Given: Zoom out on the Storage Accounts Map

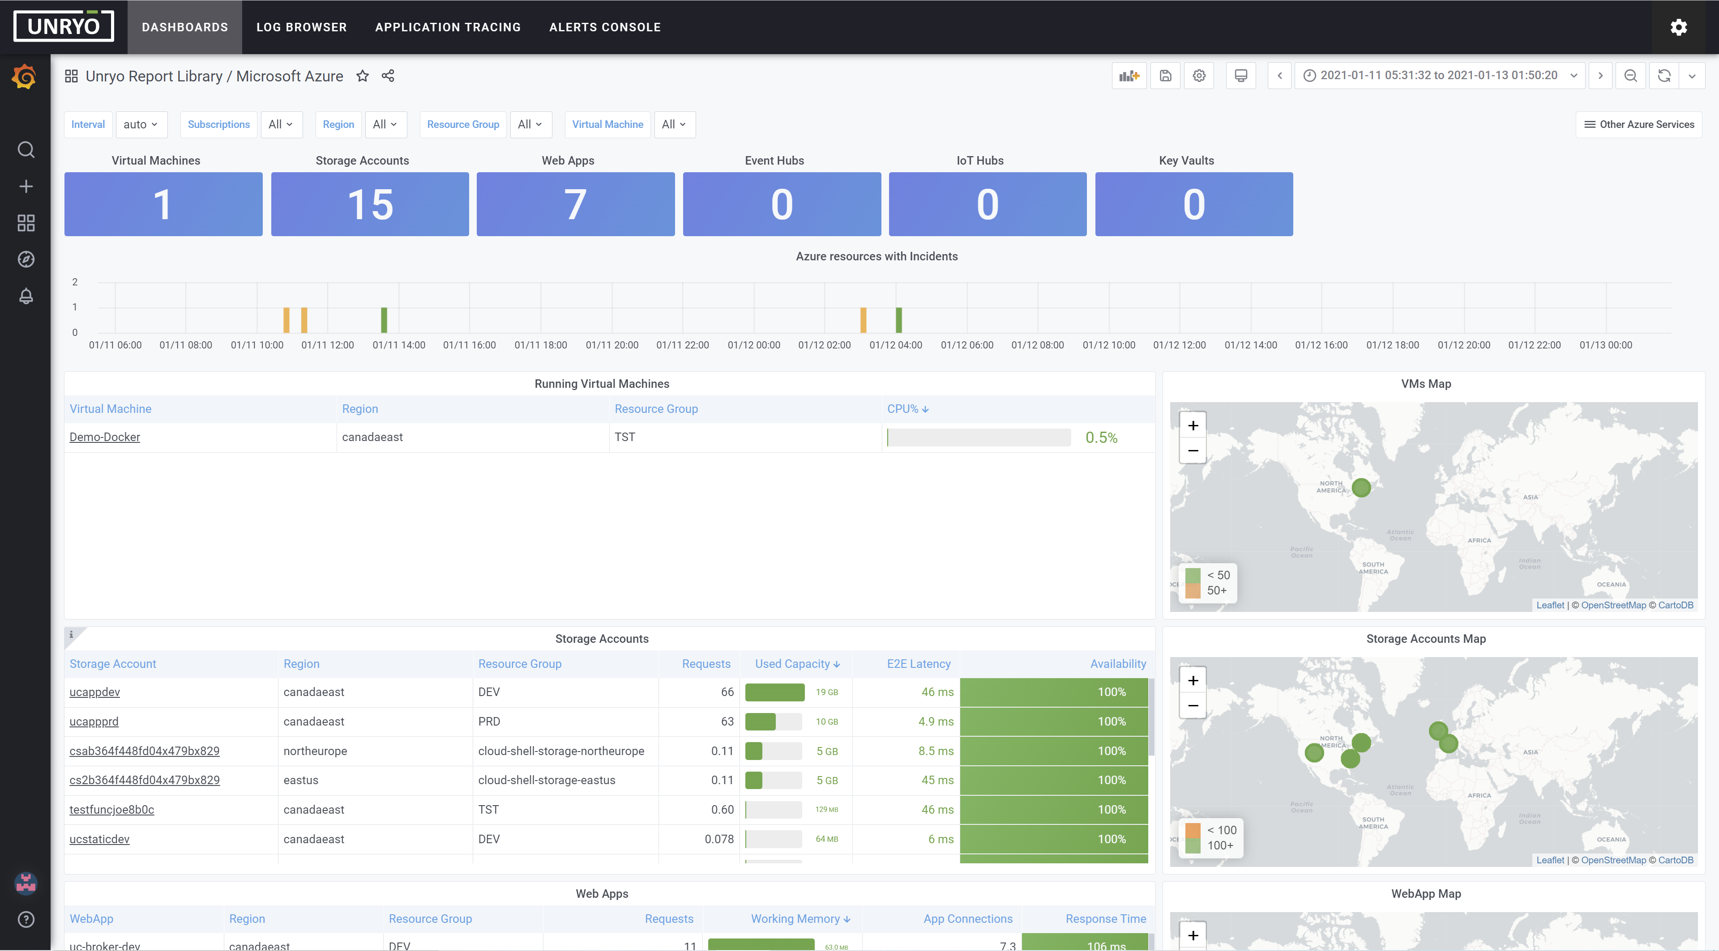Looking at the screenshot, I should (1193, 705).
